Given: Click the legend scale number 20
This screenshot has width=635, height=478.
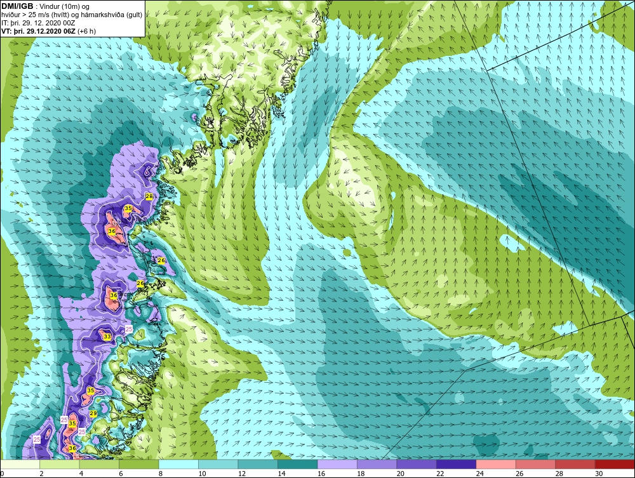Looking at the screenshot, I should click(x=401, y=474).
